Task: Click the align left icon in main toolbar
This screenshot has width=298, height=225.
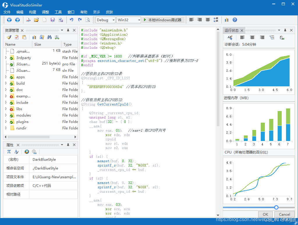Action: coord(191,20)
